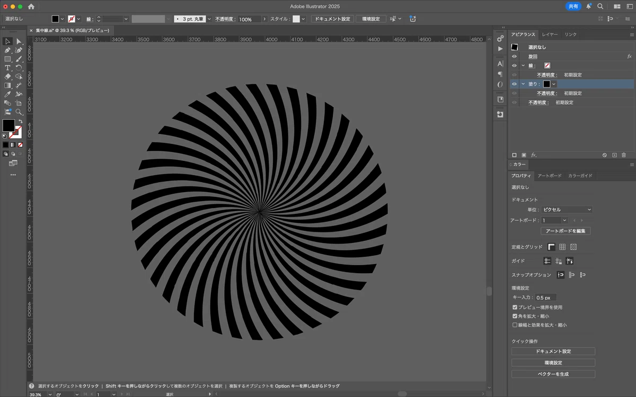Select the Pen tool
The width and height of the screenshot is (636, 397).
click(x=7, y=50)
